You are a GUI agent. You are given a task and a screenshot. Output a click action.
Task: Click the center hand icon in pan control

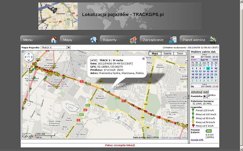[x=29, y=57]
